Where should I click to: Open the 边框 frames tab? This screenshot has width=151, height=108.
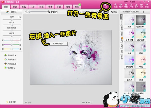pos(42,7)
